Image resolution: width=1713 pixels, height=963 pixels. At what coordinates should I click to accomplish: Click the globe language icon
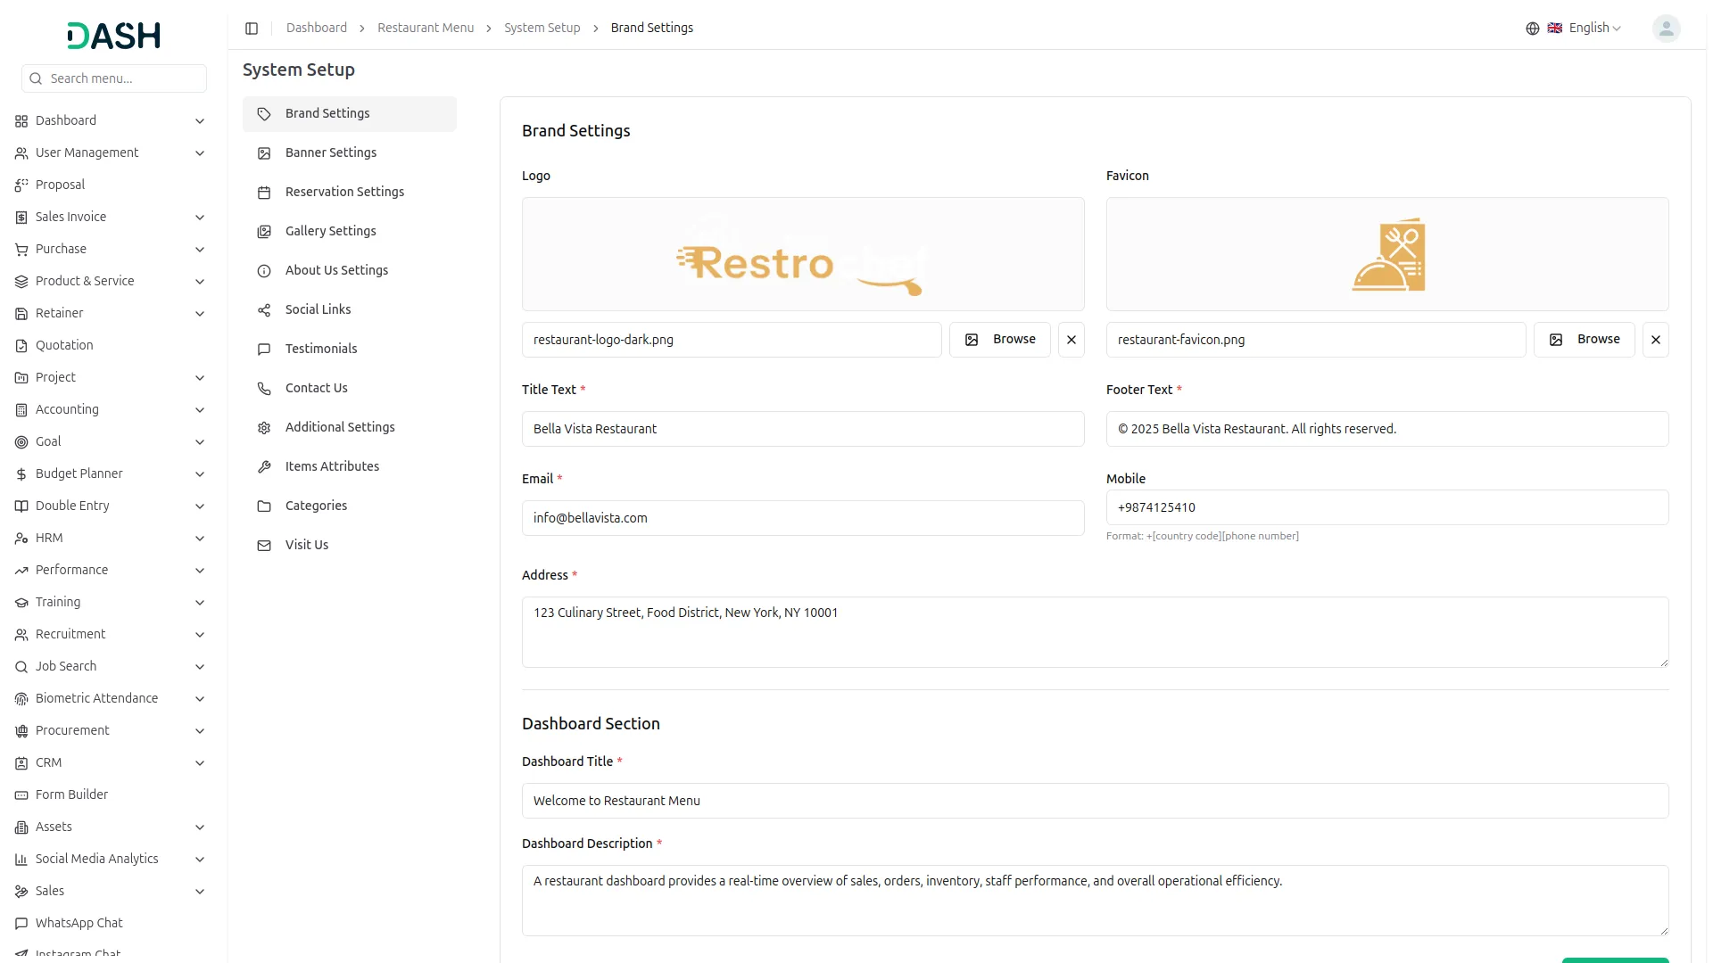(1532, 29)
